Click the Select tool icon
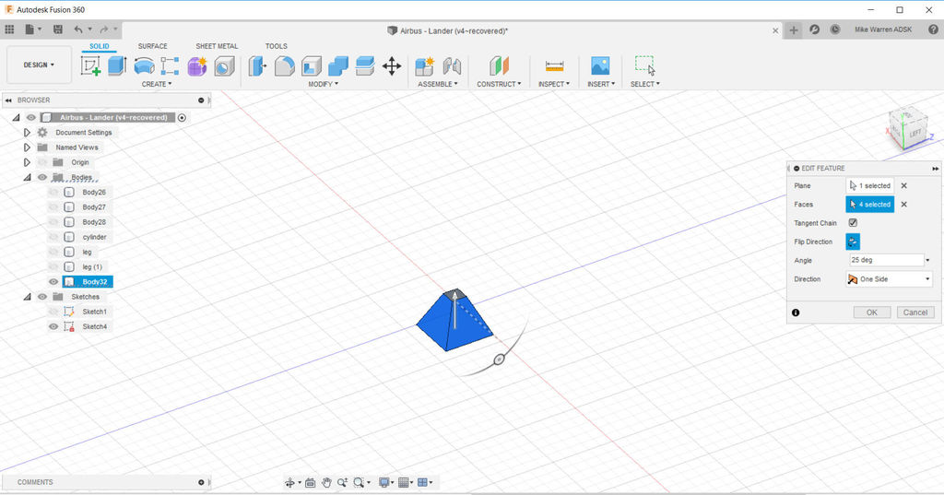This screenshot has width=944, height=495. click(644, 65)
